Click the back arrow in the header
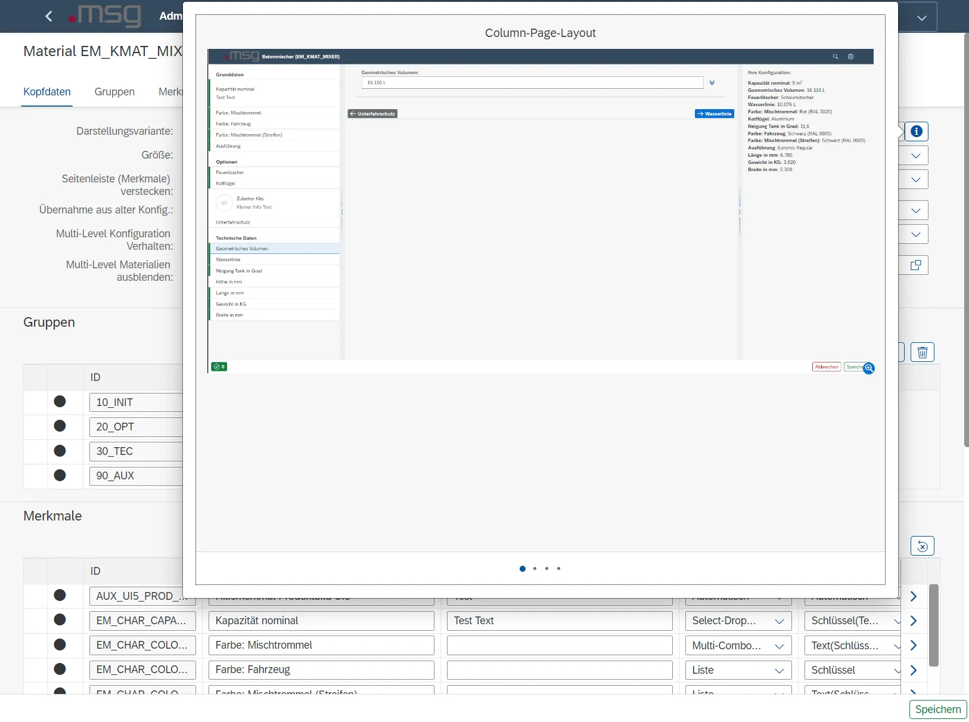This screenshot has height=722, width=969. tap(49, 16)
